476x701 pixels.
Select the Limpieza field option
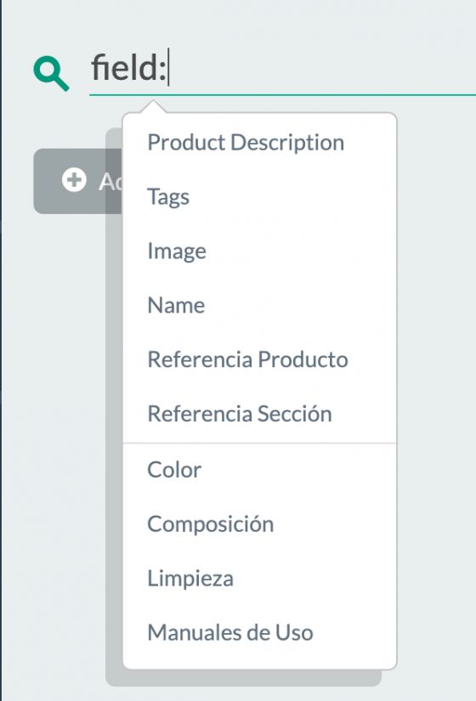tap(190, 579)
